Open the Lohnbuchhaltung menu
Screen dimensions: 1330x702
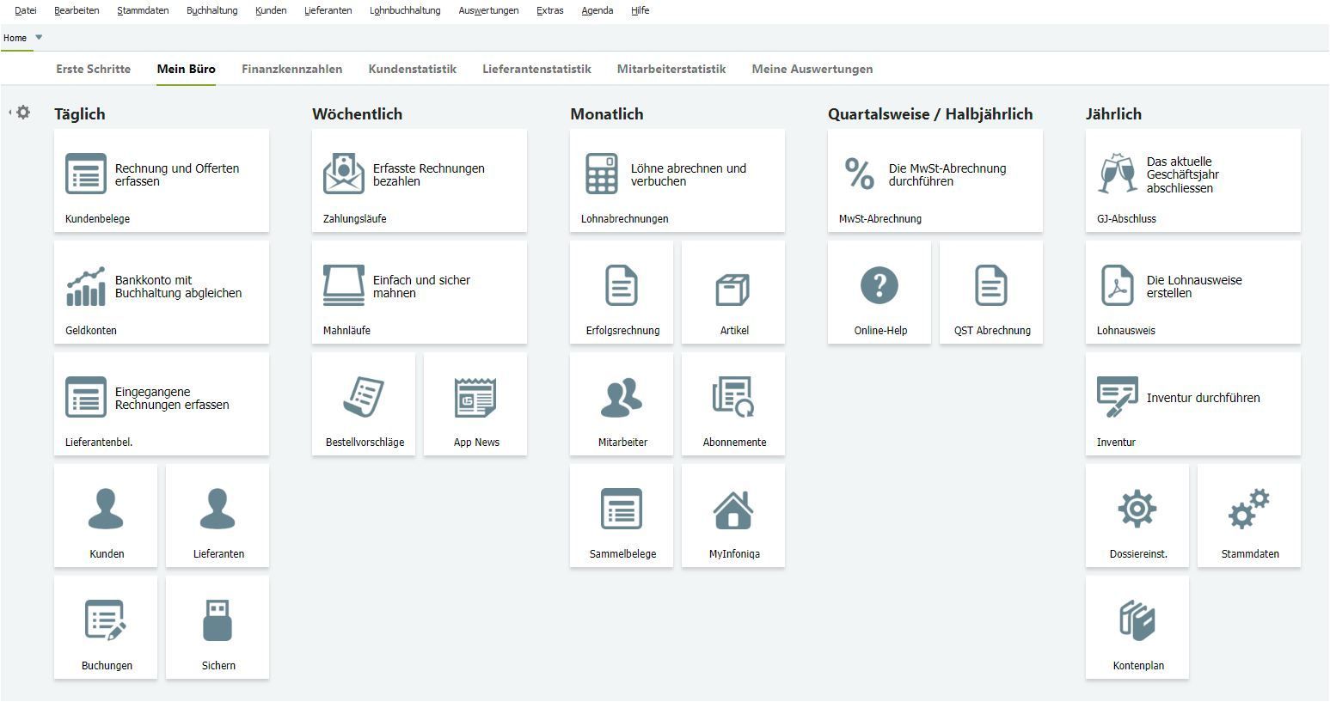[x=404, y=10]
